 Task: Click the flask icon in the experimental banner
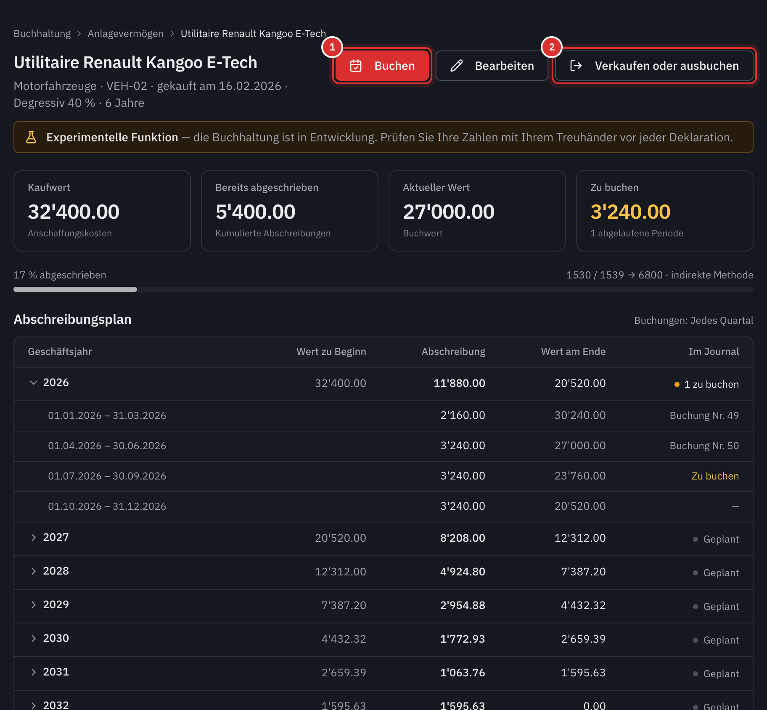31,137
